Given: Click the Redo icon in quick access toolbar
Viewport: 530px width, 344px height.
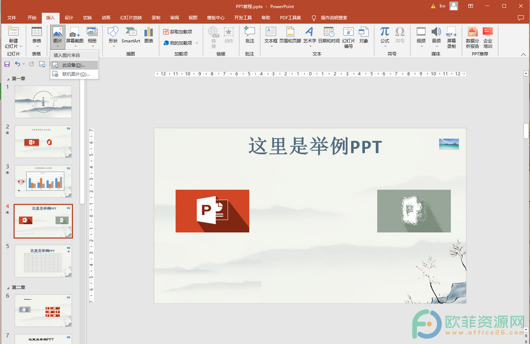Looking at the screenshot, I should click(31, 64).
